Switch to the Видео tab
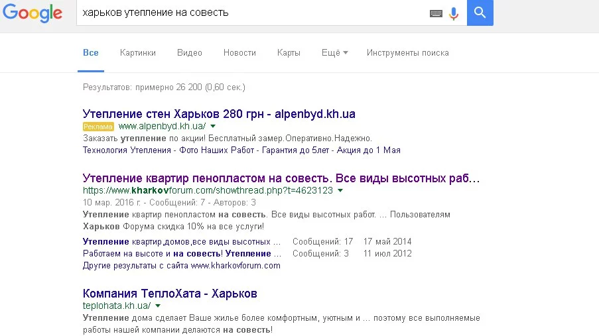Image resolution: width=599 pixels, height=336 pixels. coord(190,53)
